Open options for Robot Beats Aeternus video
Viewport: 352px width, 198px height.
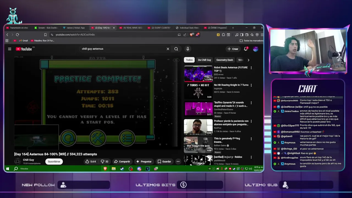pos(251,68)
